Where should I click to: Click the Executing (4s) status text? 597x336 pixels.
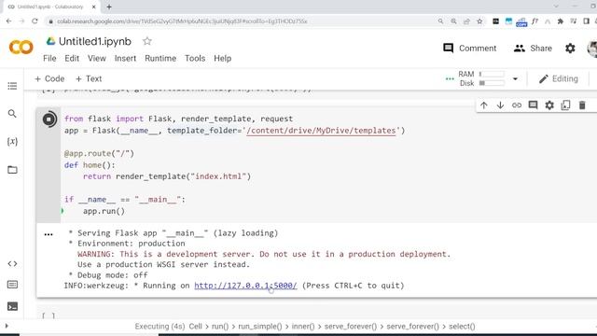click(160, 327)
